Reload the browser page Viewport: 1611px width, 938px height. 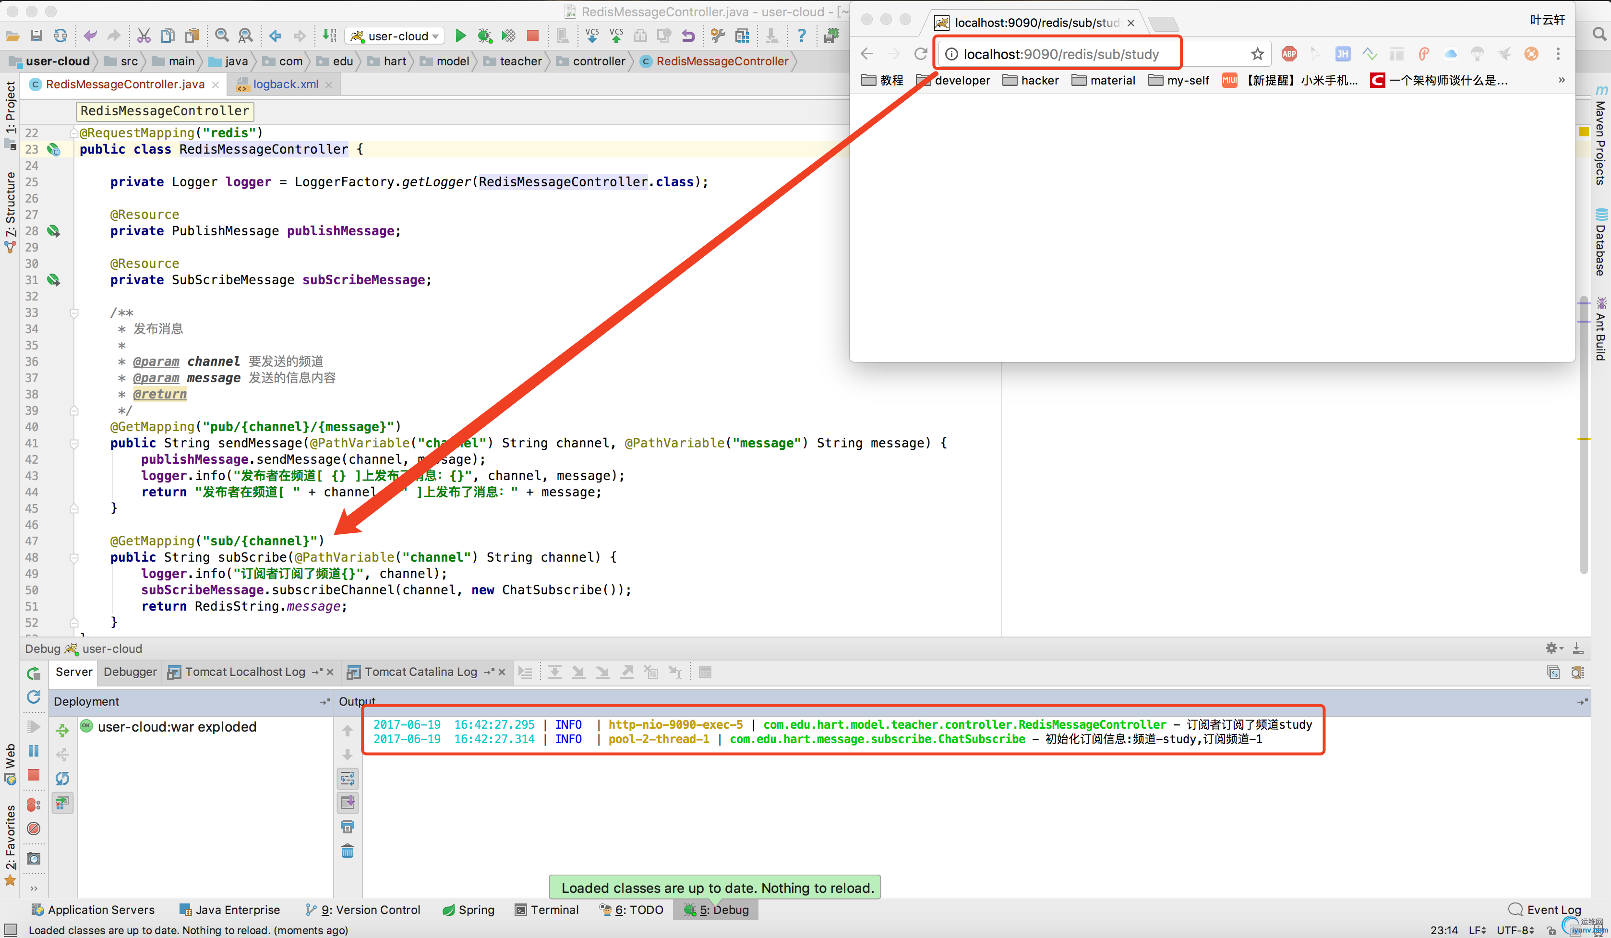pyautogui.click(x=921, y=54)
